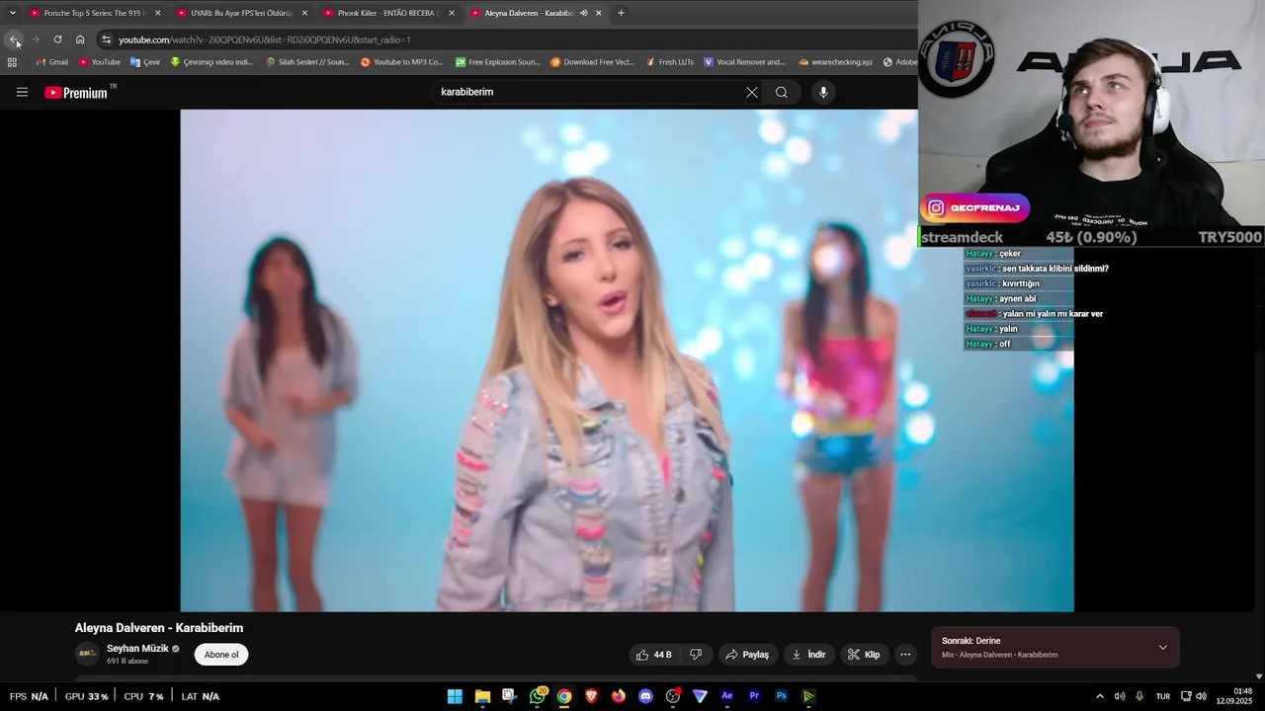
Task: Open File Explorer from taskbar
Action: click(482, 696)
